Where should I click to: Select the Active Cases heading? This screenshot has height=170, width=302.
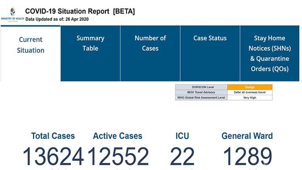pos(118,136)
